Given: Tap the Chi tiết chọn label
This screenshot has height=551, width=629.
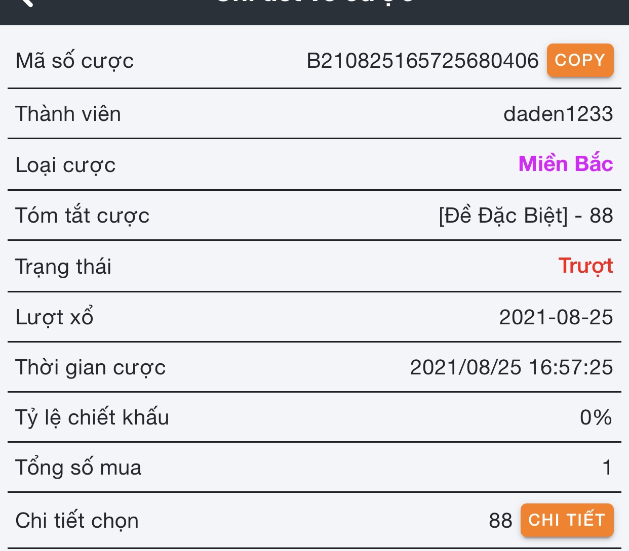Looking at the screenshot, I should tap(77, 521).
